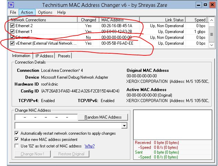The height and width of the screenshot is (166, 218).
Task: Open the Why? link
Action: click(90, 146)
